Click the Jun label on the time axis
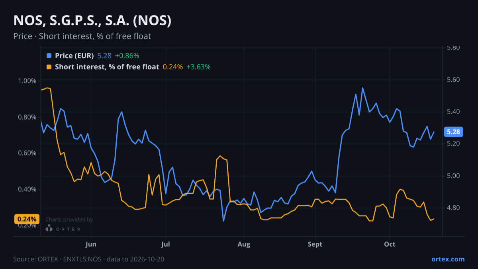This screenshot has height=269, width=478. click(x=91, y=244)
